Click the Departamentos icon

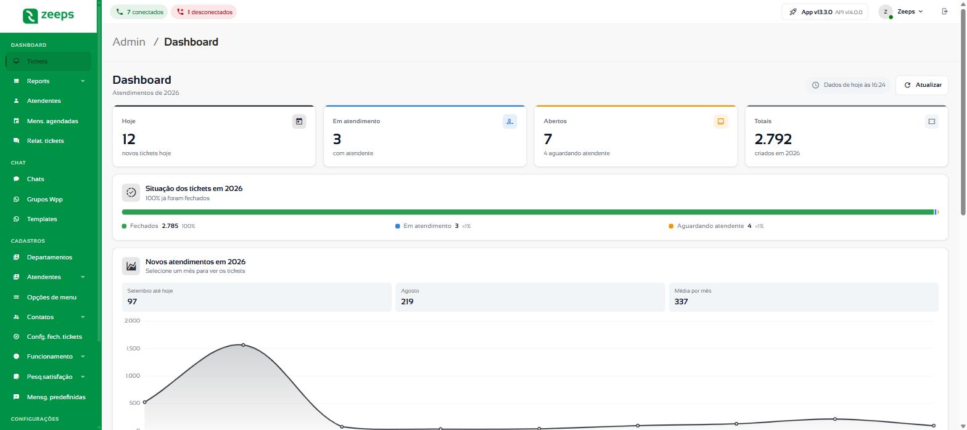tap(16, 257)
